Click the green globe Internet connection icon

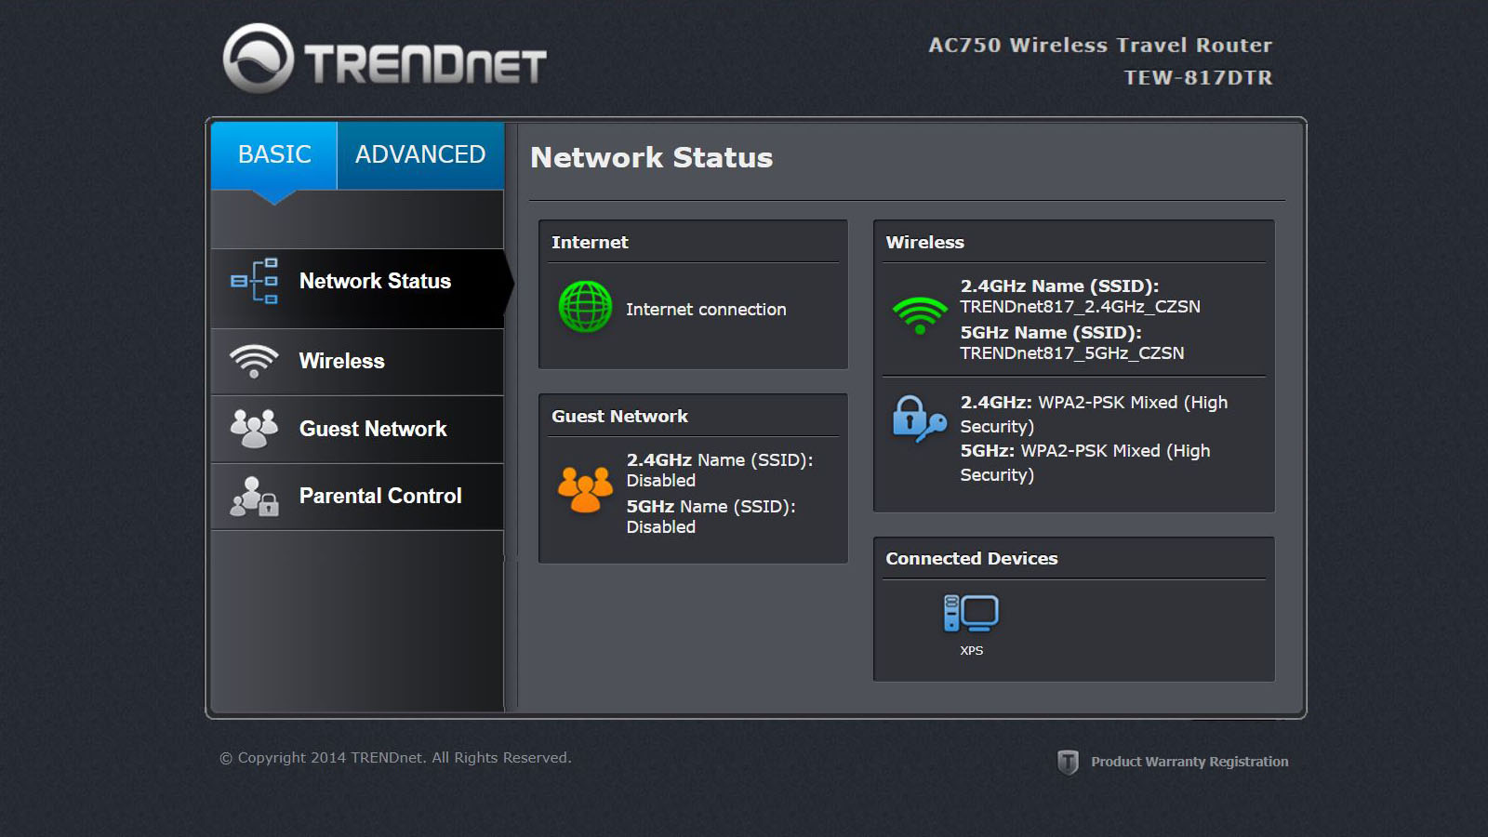coord(585,307)
